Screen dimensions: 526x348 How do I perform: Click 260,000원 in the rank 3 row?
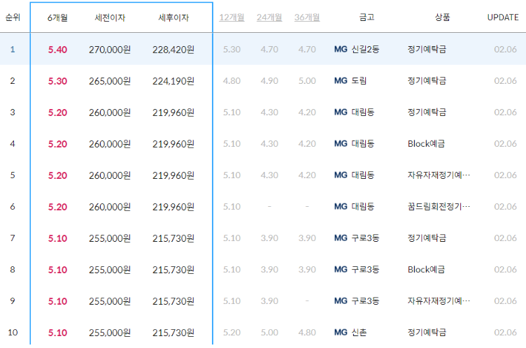click(110, 113)
